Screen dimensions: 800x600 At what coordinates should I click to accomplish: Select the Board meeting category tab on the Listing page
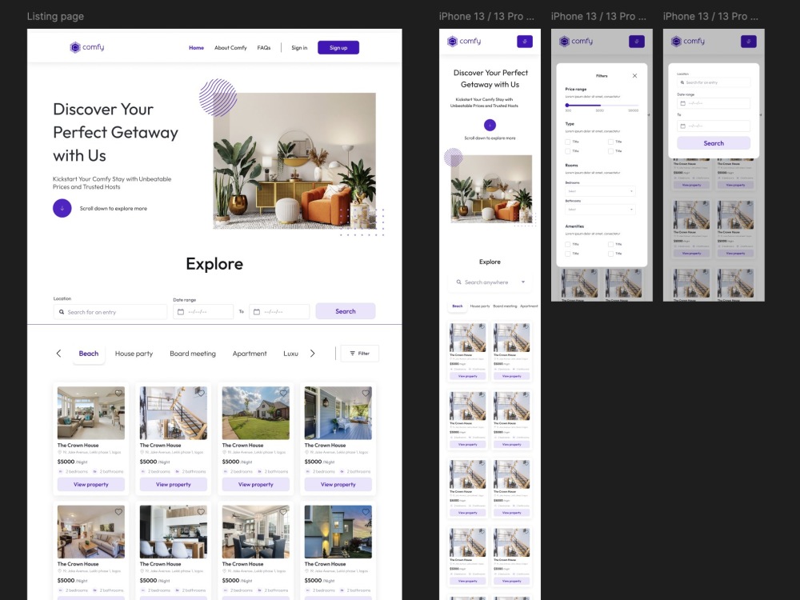coord(193,354)
